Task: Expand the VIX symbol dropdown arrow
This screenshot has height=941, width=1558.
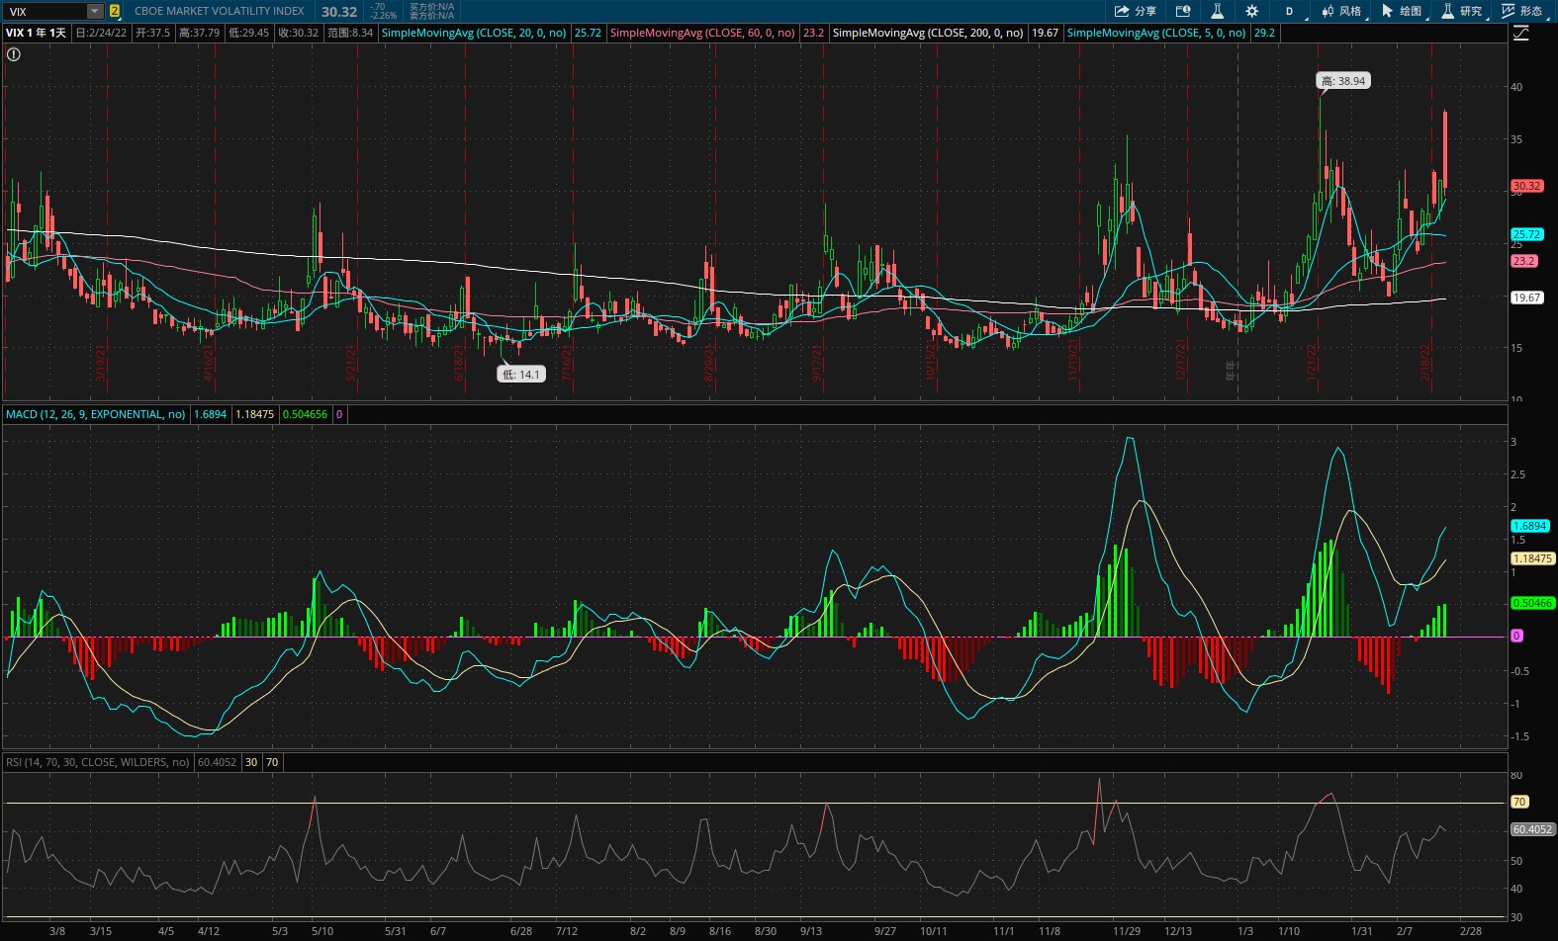Action: click(94, 12)
